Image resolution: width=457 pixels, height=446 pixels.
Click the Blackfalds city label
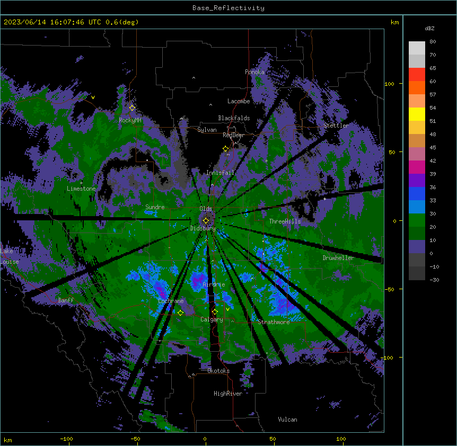tap(234, 118)
